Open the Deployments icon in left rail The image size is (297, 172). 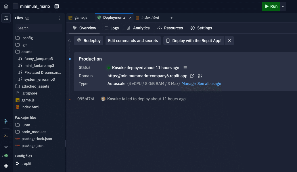[x=6, y=156]
